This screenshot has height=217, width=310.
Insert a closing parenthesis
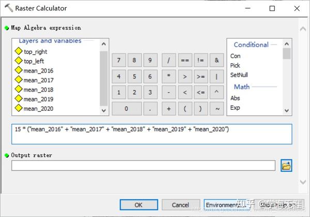(x=200, y=109)
